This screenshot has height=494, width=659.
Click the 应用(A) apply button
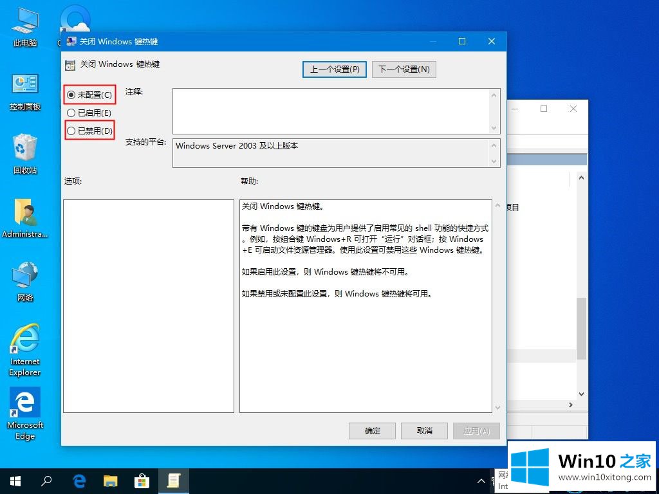[477, 430]
